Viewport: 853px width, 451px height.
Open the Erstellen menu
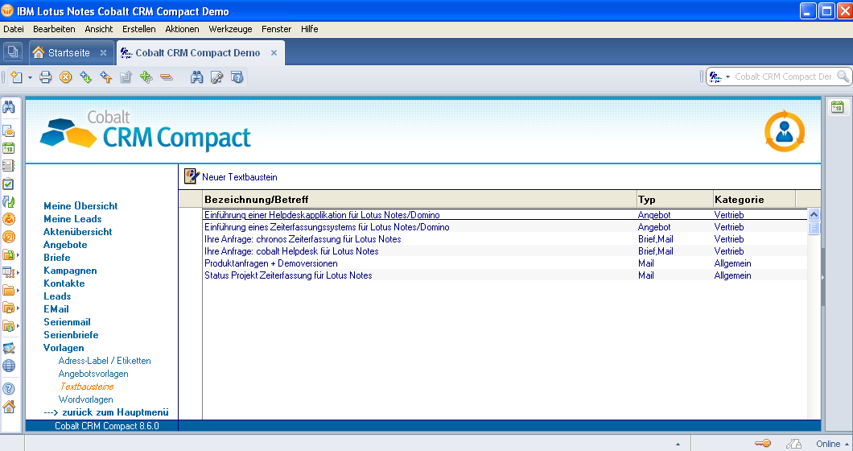click(138, 29)
